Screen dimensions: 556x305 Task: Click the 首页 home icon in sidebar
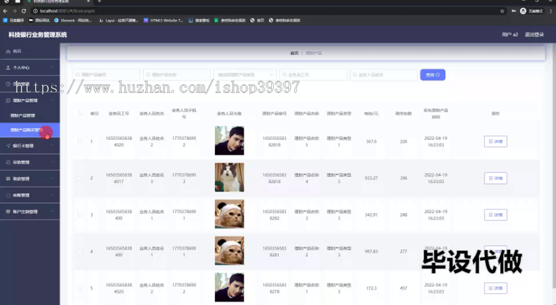click(8, 51)
